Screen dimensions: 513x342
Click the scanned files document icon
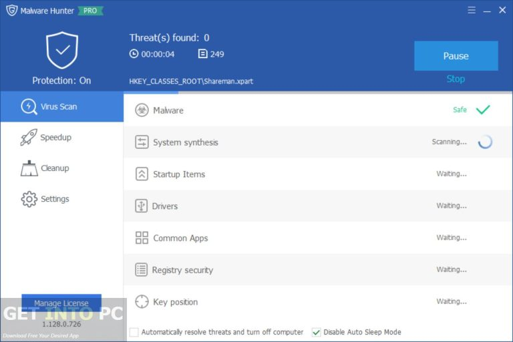pos(203,53)
